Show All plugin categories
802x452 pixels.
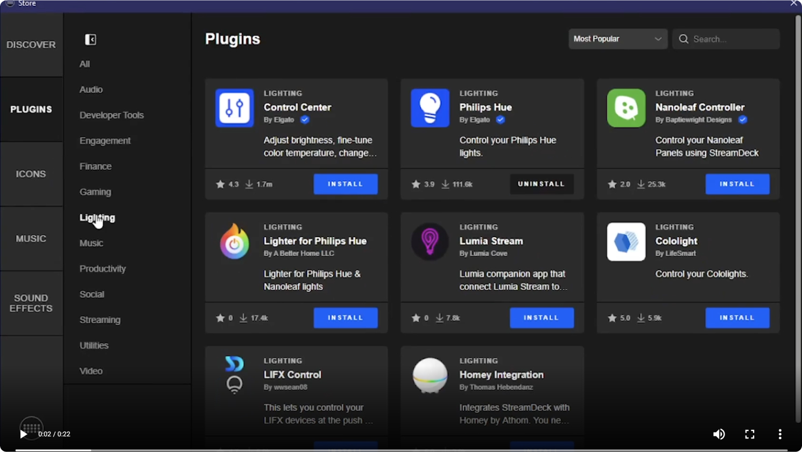click(x=85, y=64)
